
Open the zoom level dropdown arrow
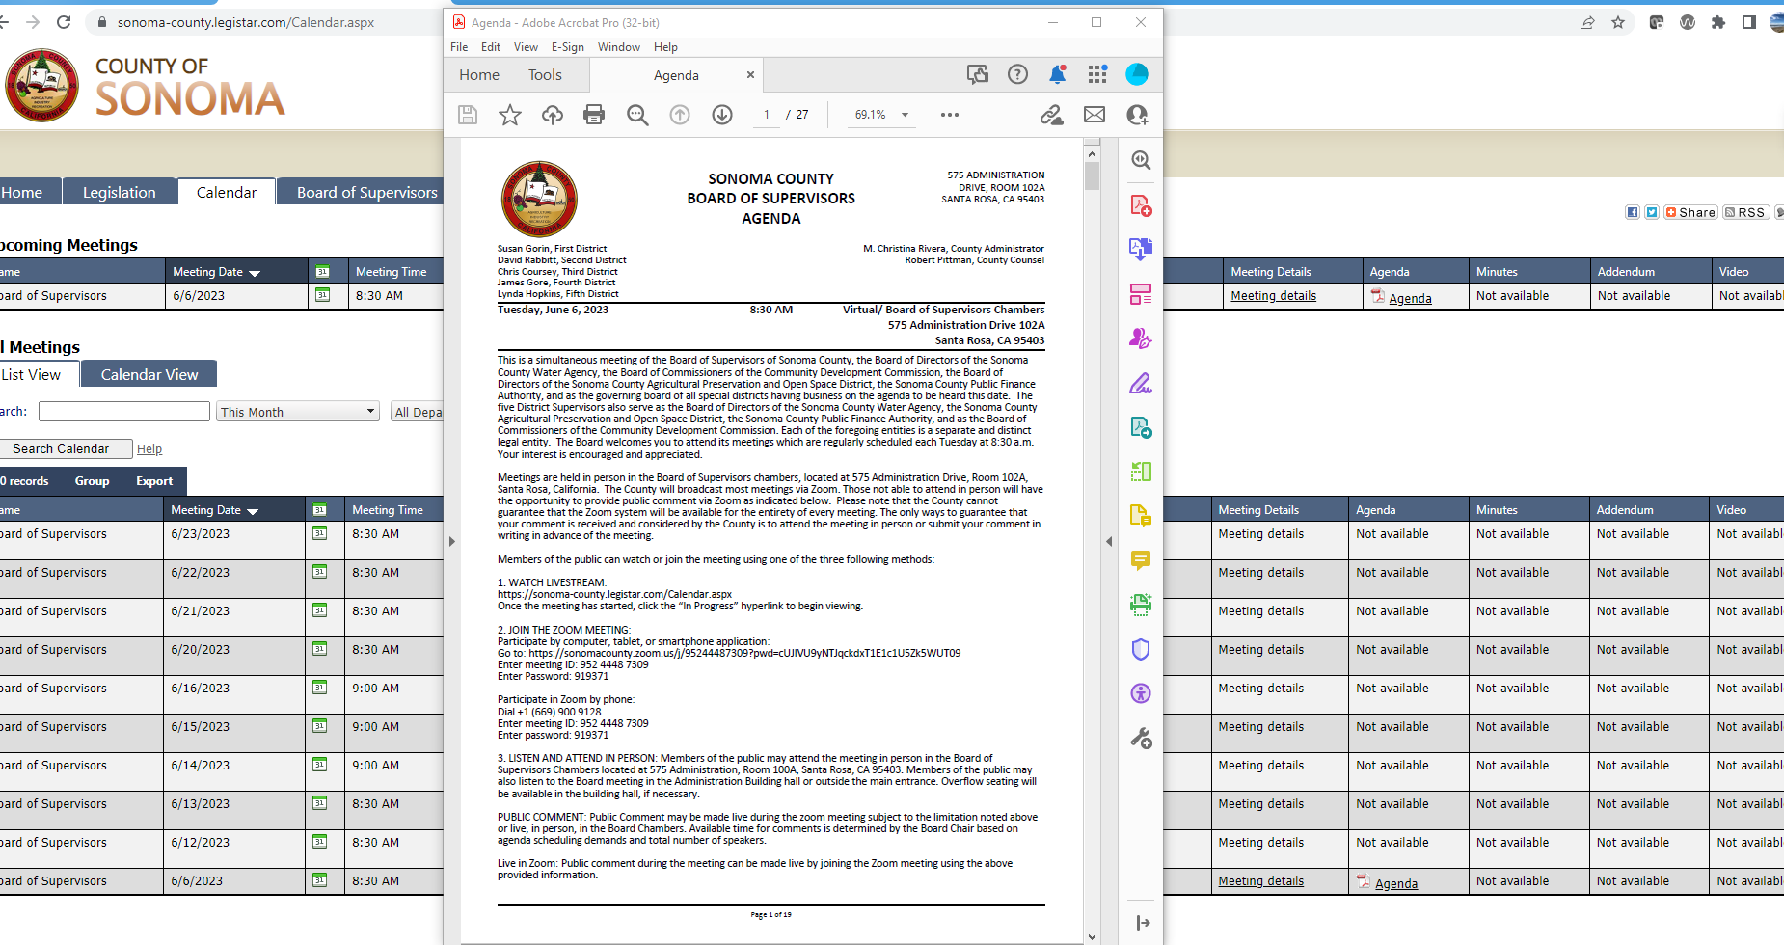(x=905, y=115)
